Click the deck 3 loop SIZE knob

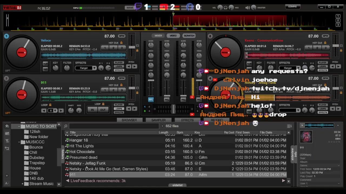pos(79,110)
